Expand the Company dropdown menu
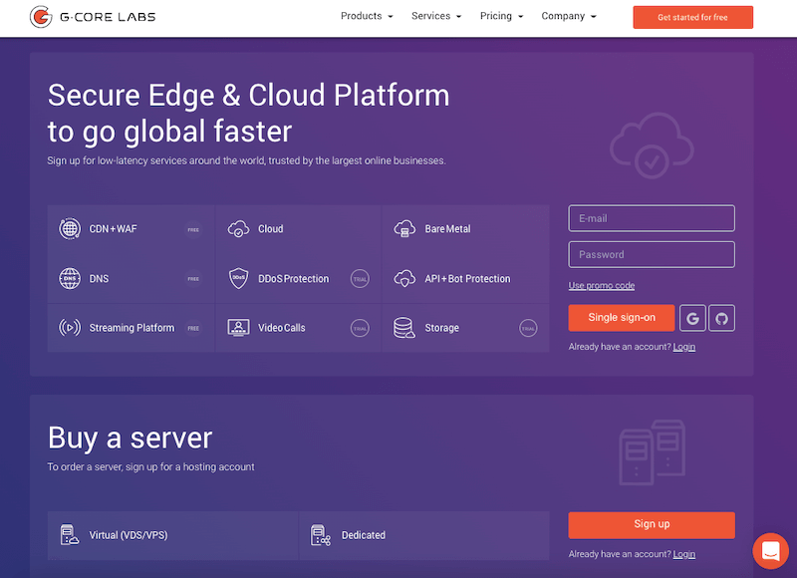The width and height of the screenshot is (797, 578). [569, 16]
